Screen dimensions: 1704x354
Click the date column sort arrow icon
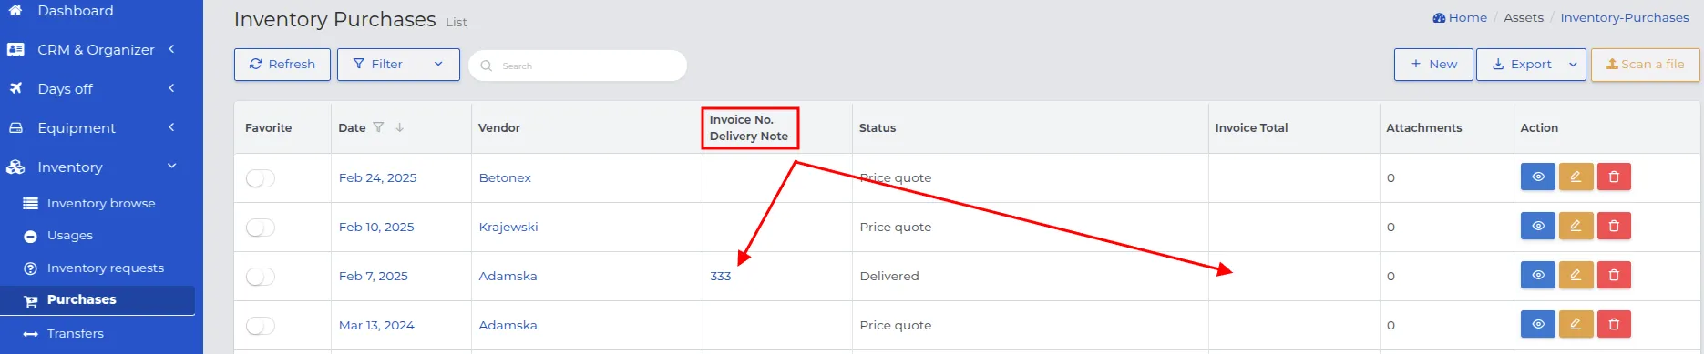tap(399, 127)
